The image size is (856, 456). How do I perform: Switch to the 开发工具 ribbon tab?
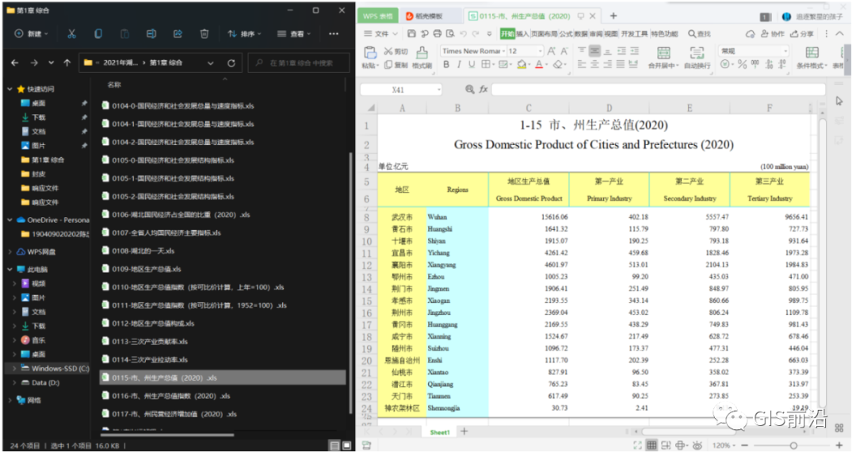634,34
